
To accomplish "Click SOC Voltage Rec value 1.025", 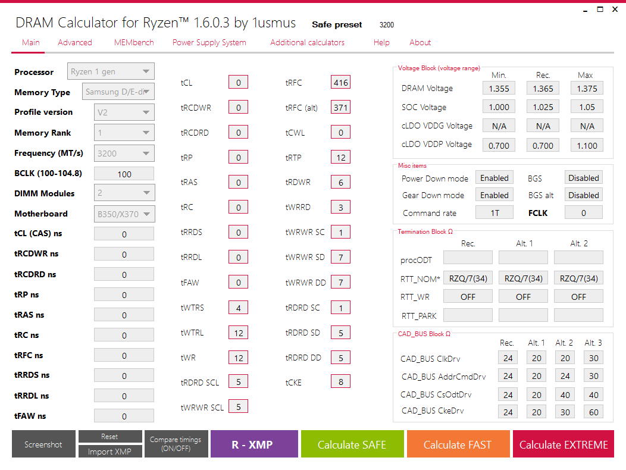I will click(x=543, y=107).
